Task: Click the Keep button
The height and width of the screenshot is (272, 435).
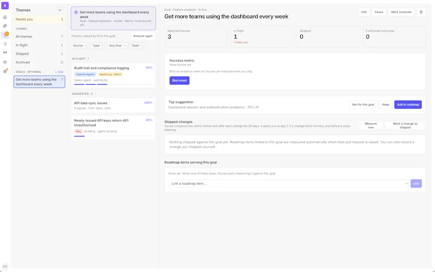Action: 386,104
